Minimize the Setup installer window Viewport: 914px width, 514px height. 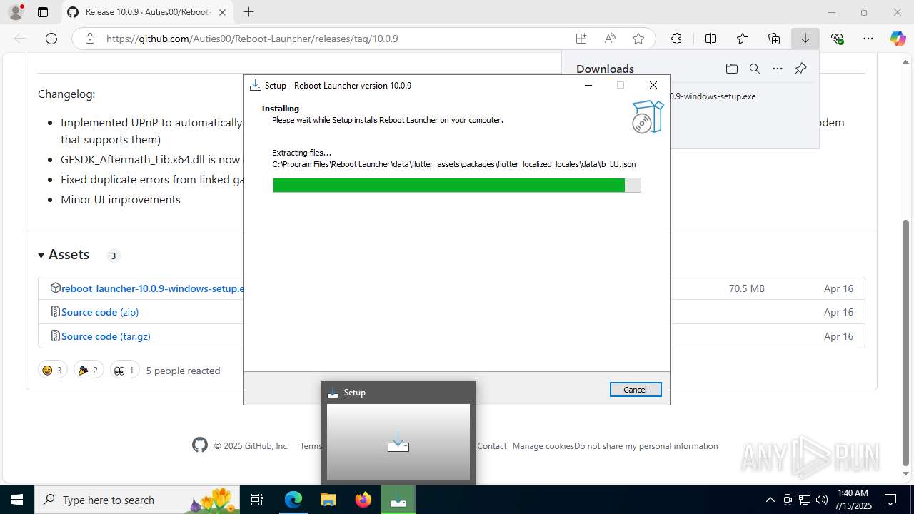[x=588, y=85]
